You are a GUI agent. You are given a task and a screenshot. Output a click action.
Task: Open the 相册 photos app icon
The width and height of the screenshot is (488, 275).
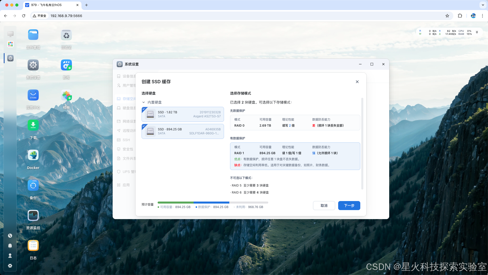tap(66, 95)
